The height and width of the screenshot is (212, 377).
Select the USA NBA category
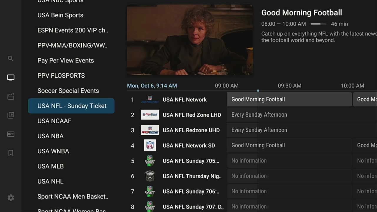pyautogui.click(x=50, y=136)
